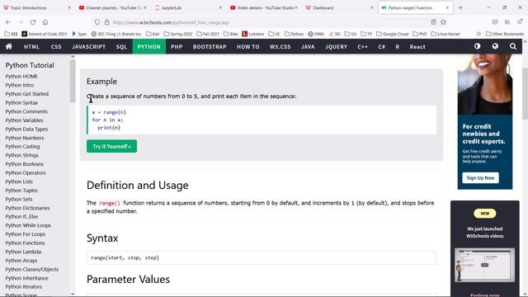Click the browser home icon
Viewport: 528px width, 297px height.
coord(45,22)
